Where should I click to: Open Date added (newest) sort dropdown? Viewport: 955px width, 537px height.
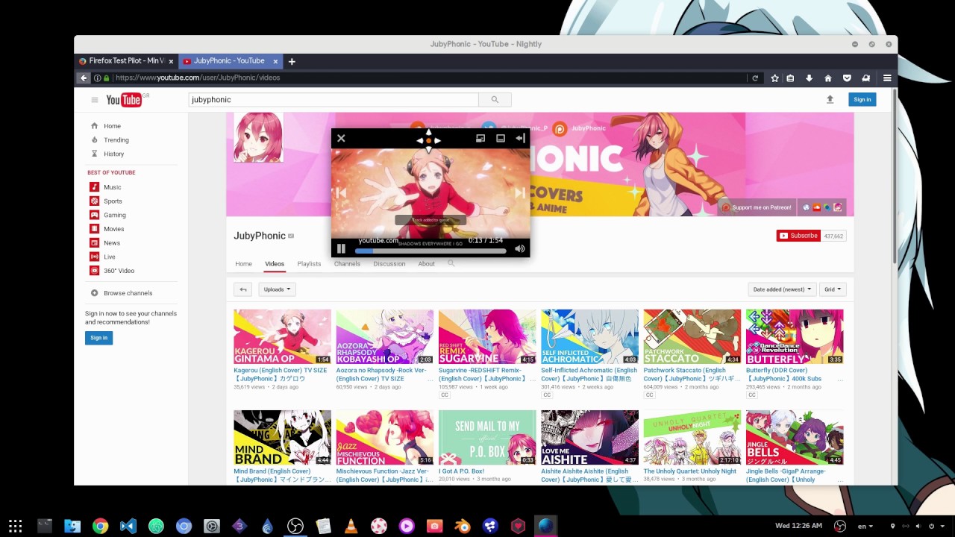click(x=782, y=289)
